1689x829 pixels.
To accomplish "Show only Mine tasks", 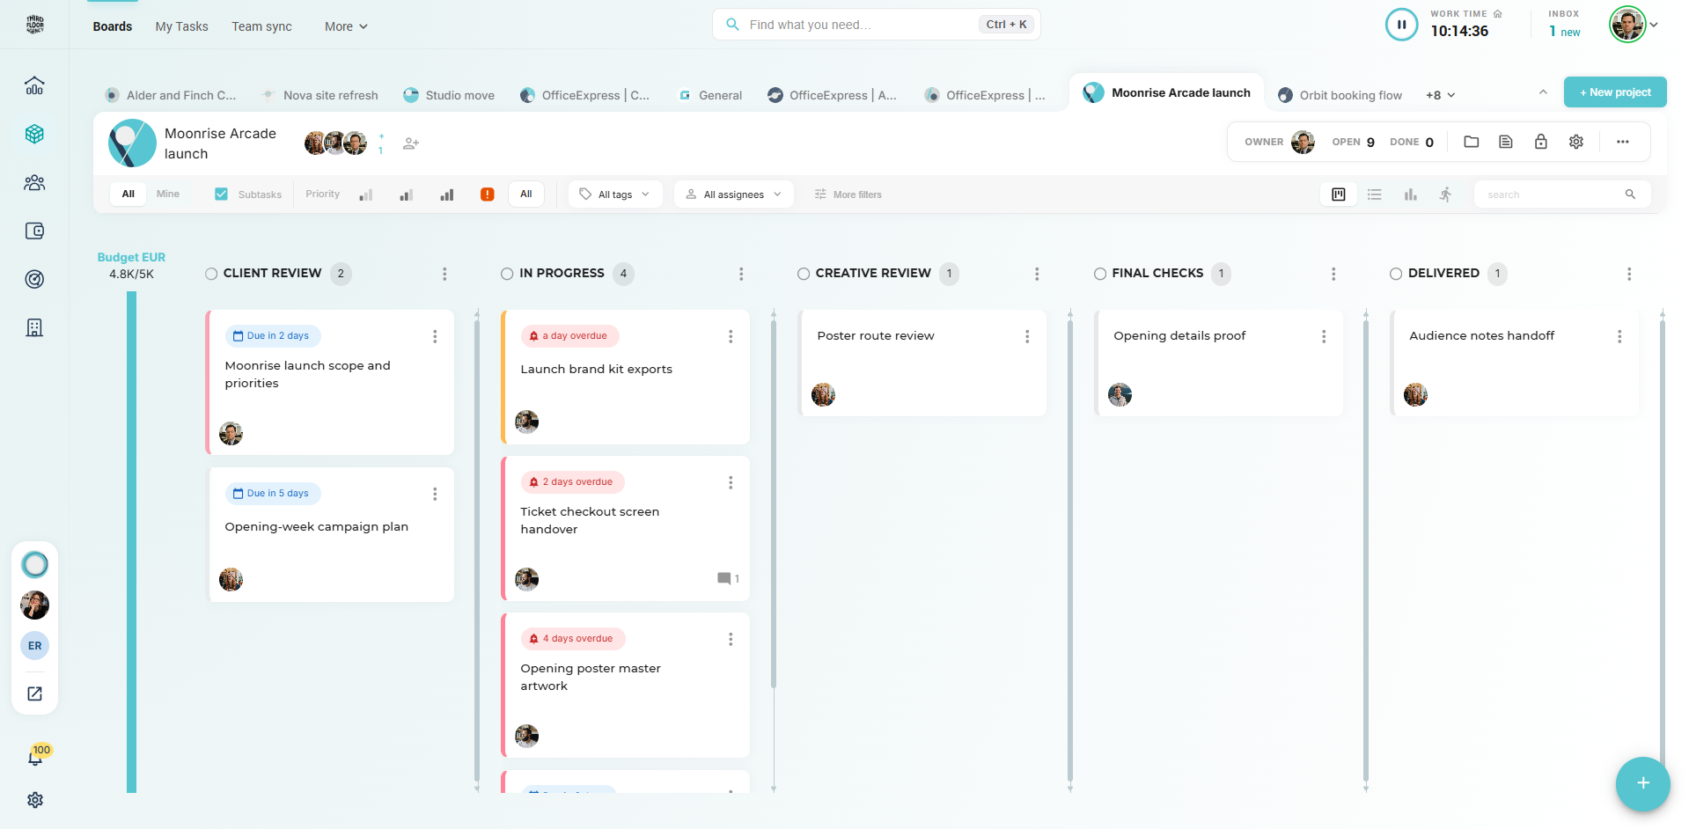I will [167, 194].
